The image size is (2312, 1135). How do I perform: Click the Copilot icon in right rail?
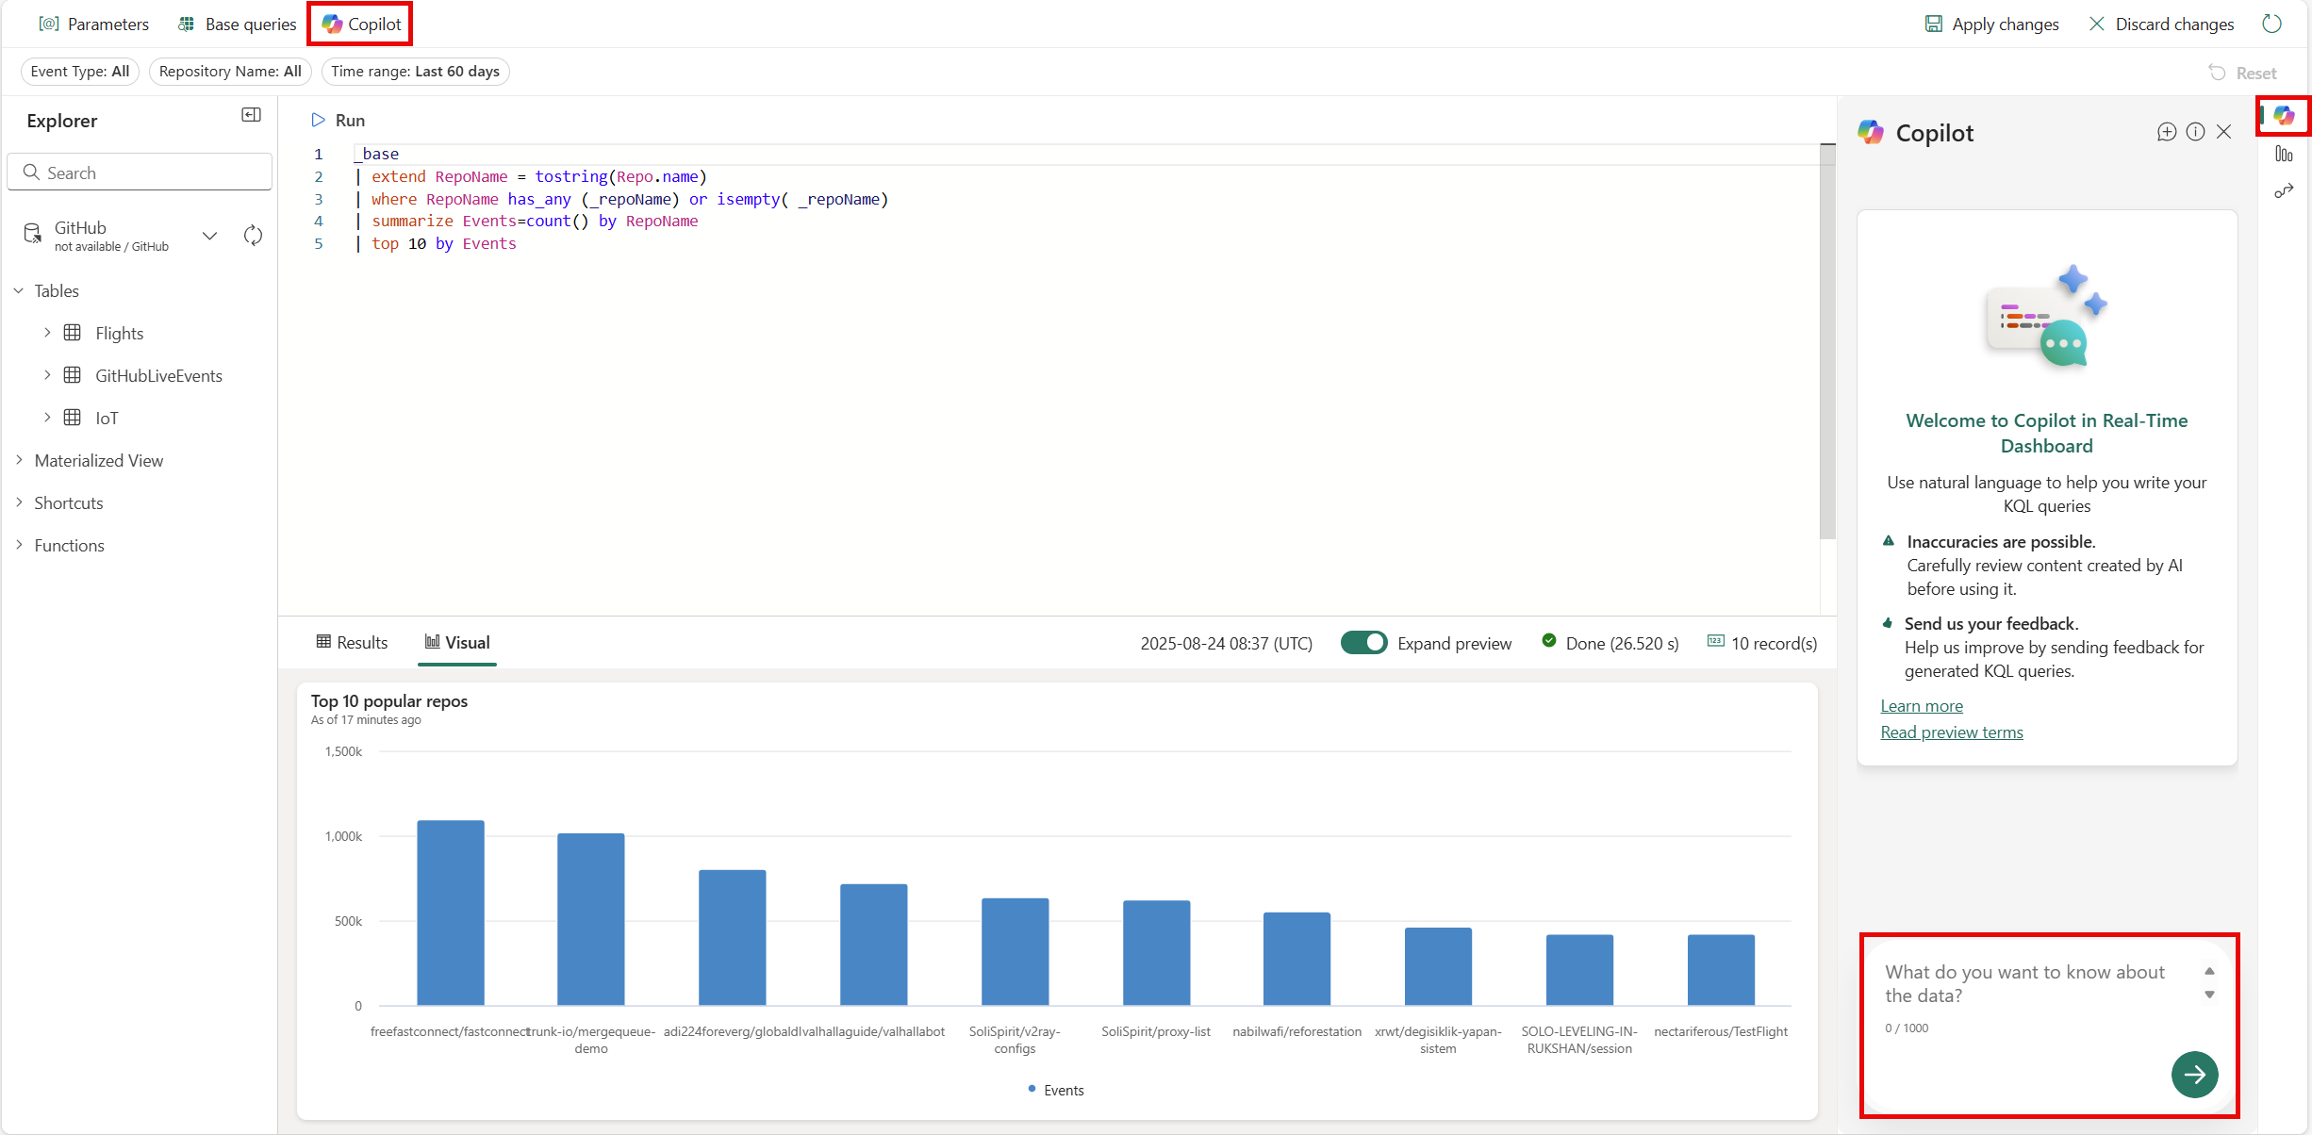2284,116
